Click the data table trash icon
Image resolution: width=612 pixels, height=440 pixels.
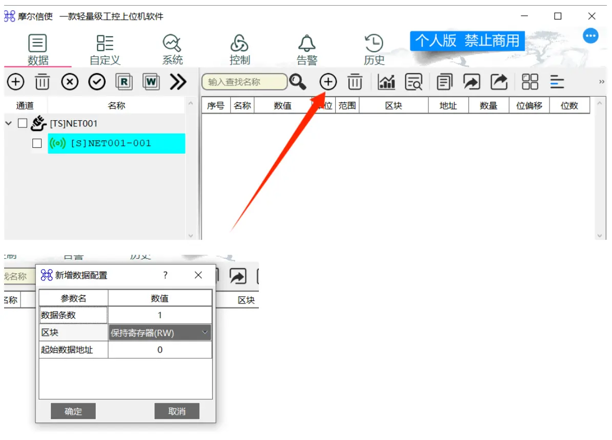[355, 82]
